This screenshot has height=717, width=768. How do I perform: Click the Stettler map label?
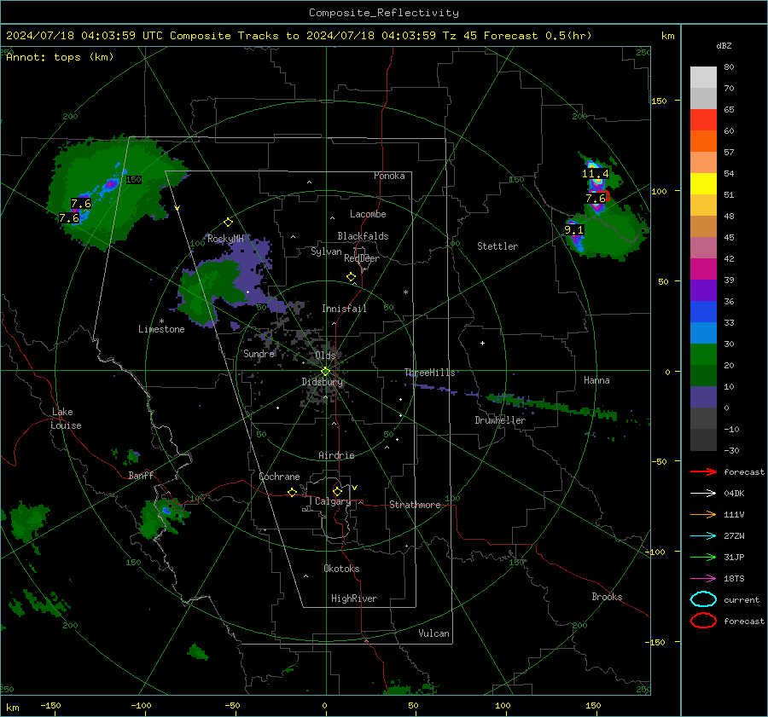click(x=497, y=246)
